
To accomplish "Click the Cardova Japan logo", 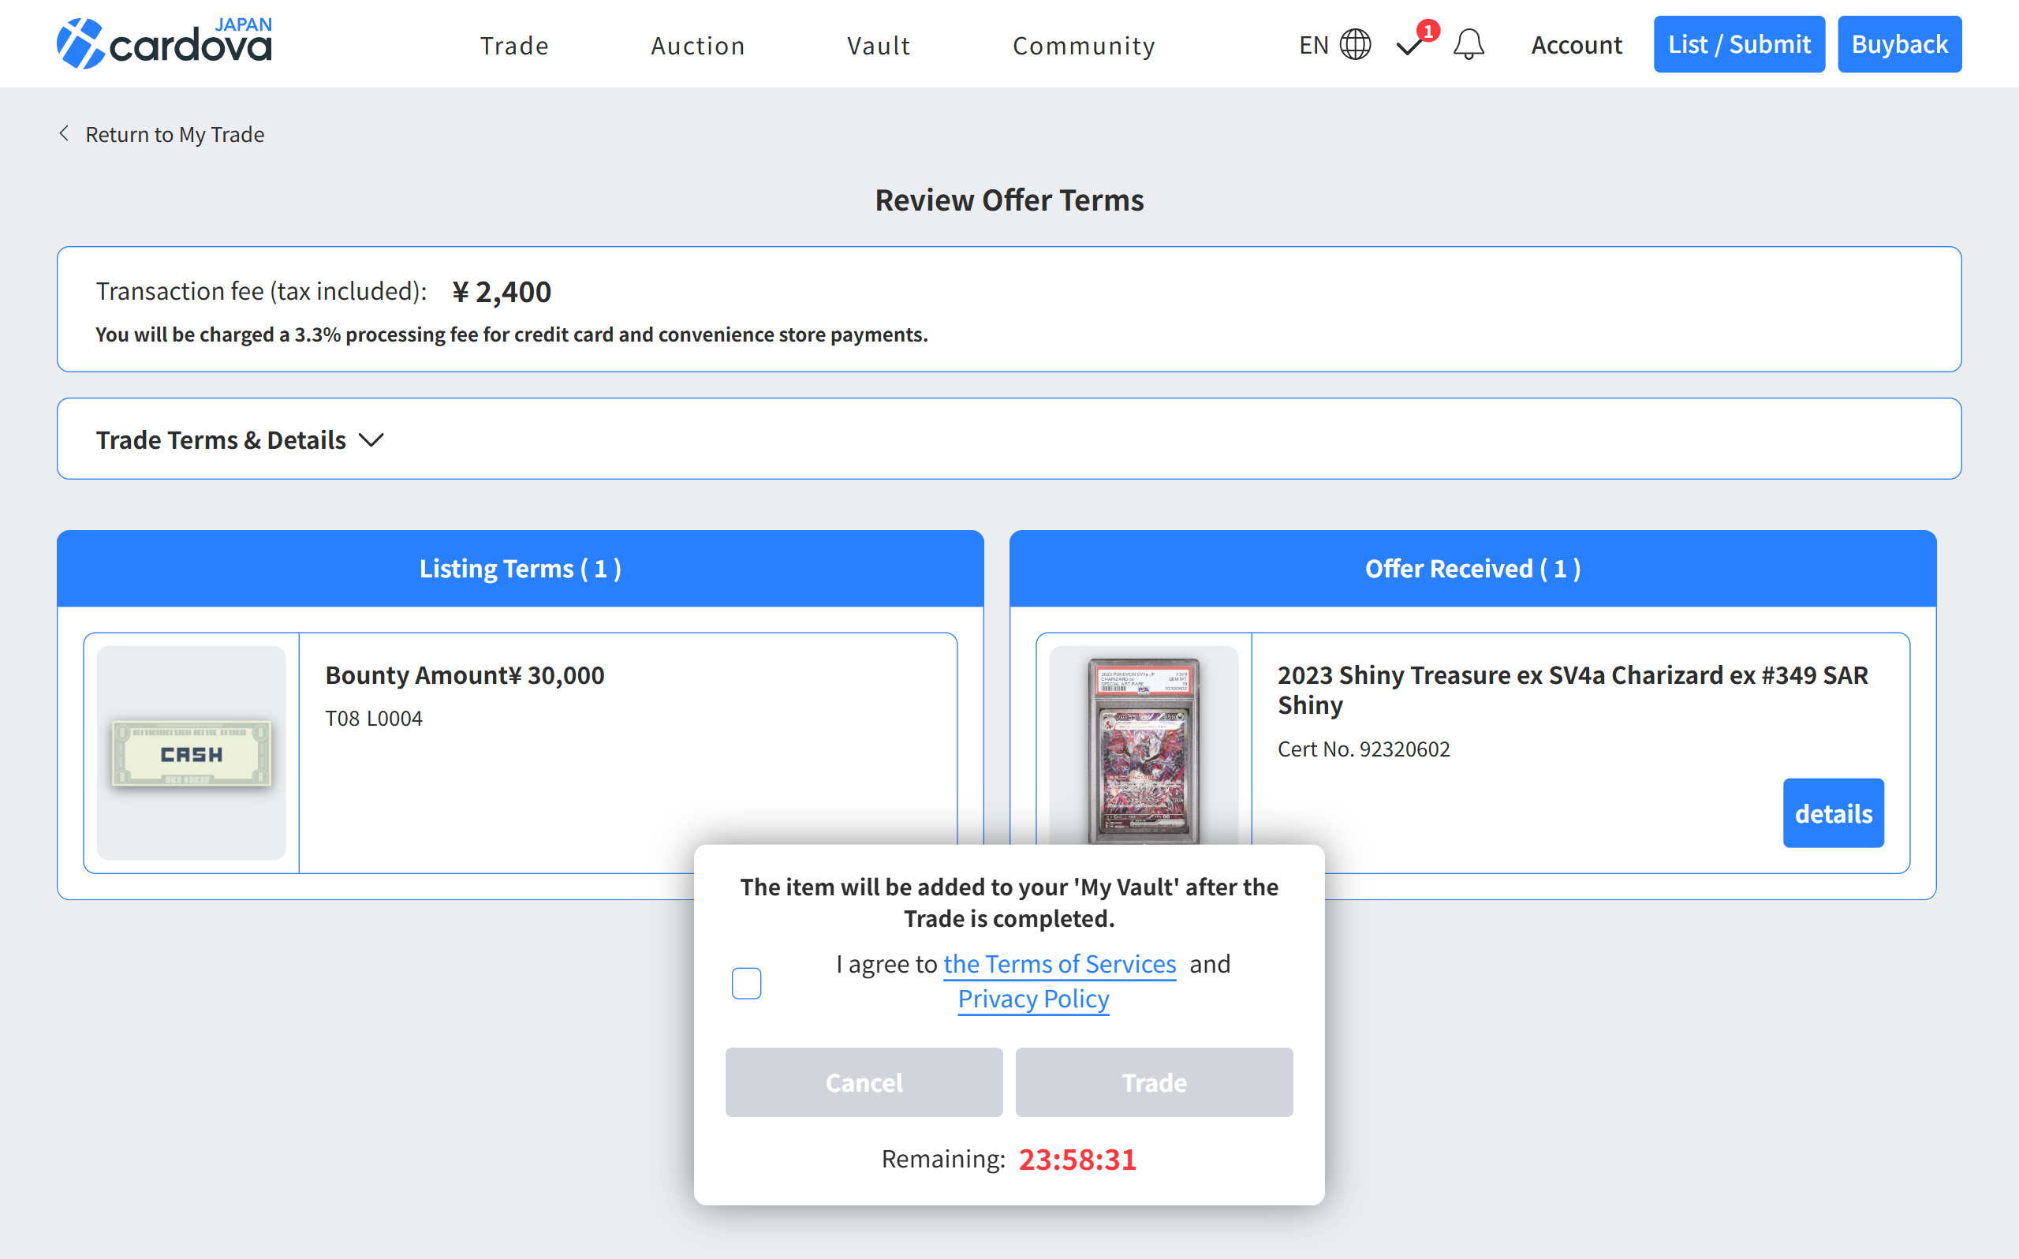I will [164, 43].
